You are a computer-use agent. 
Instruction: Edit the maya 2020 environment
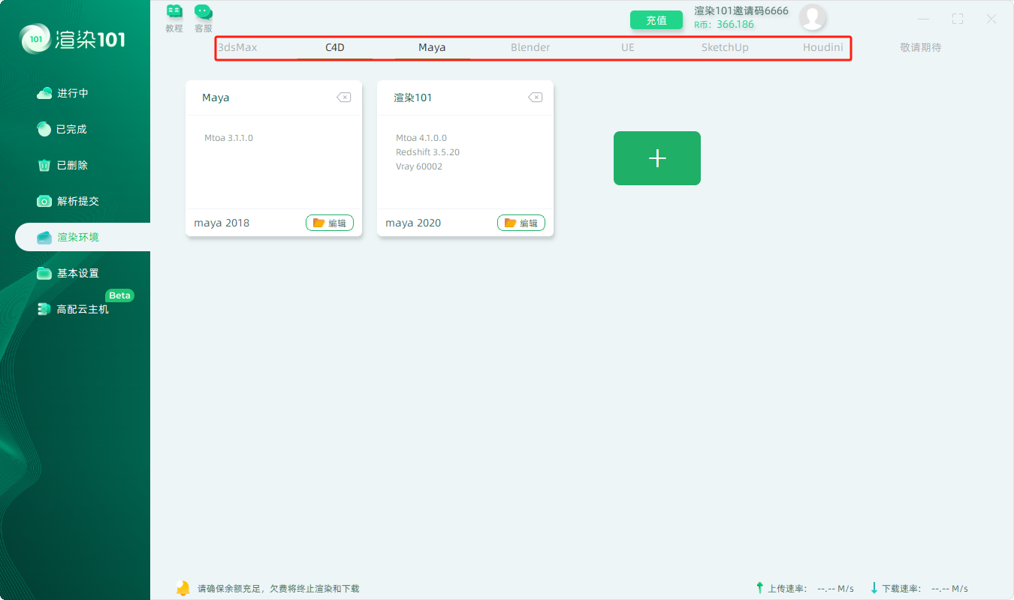[x=521, y=223]
